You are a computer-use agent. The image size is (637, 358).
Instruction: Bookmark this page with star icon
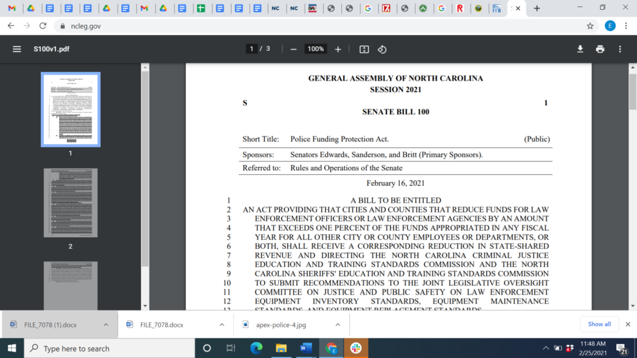590,26
